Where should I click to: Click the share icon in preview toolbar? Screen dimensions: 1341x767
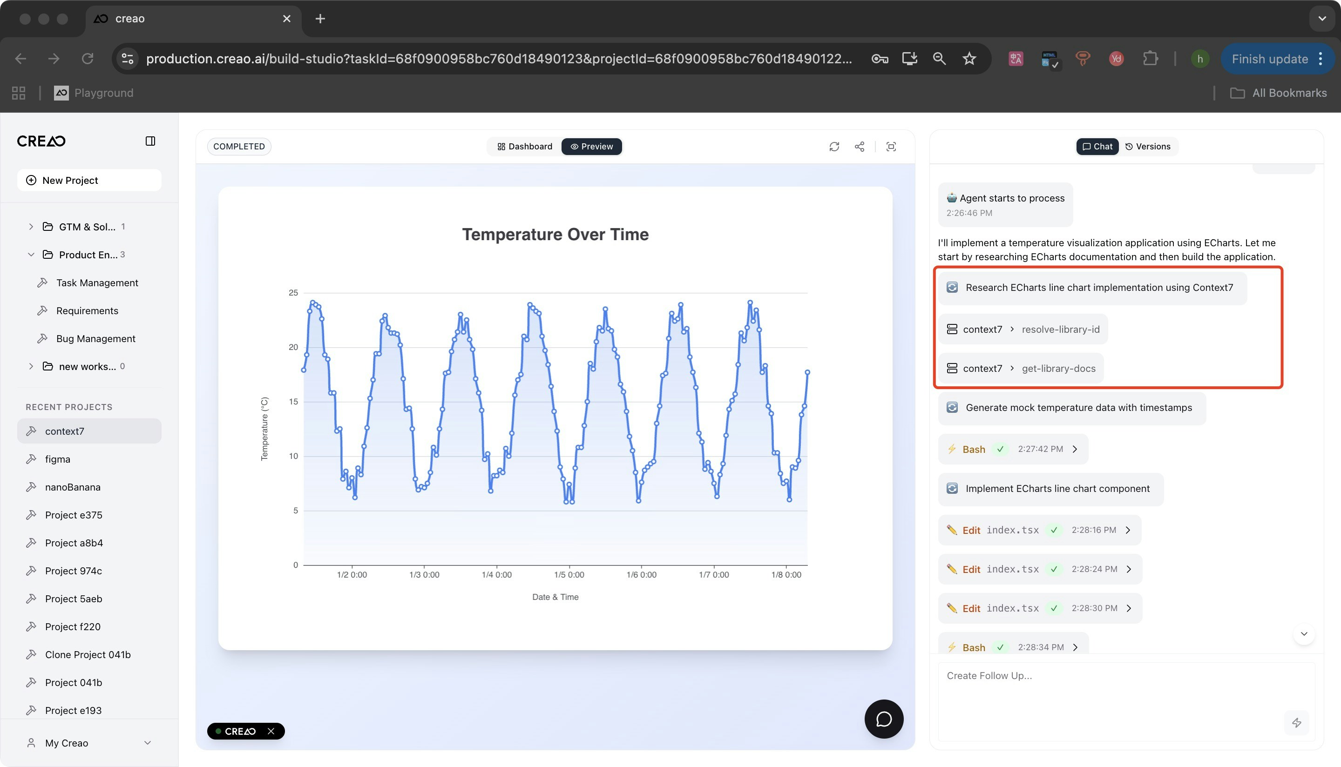[x=860, y=147]
